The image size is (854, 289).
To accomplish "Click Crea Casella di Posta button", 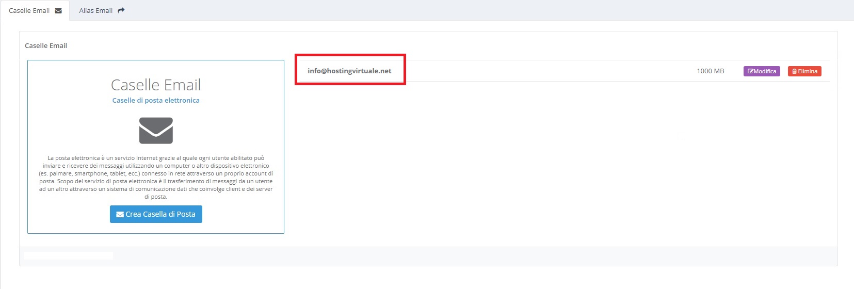I will (x=156, y=214).
